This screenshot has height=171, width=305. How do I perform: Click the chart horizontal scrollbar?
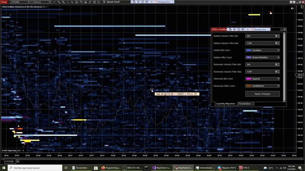coord(152,158)
